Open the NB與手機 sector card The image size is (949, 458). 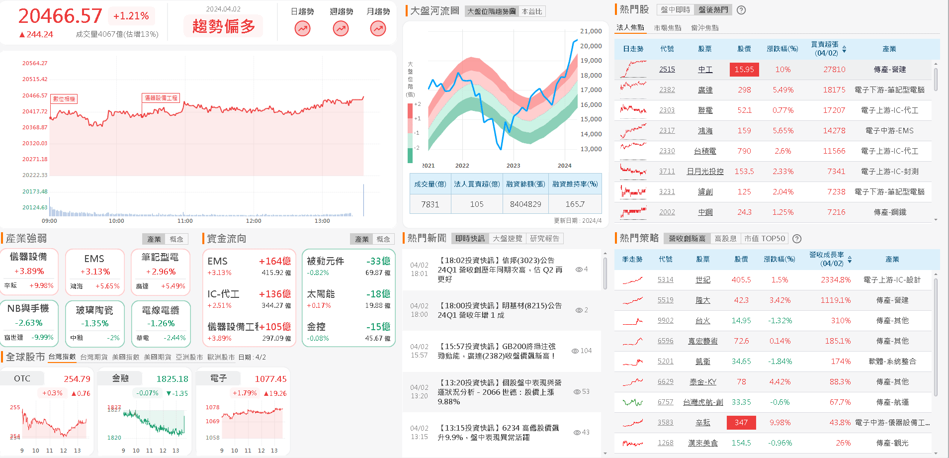click(29, 323)
